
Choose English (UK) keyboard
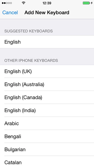point(47,71)
